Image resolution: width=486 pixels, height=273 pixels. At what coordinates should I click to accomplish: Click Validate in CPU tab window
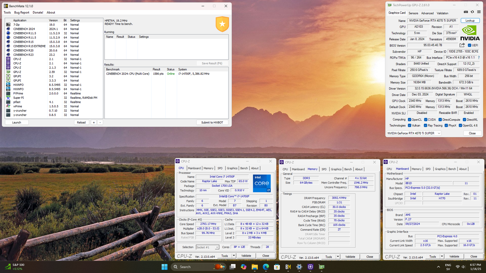pyautogui.click(x=246, y=256)
